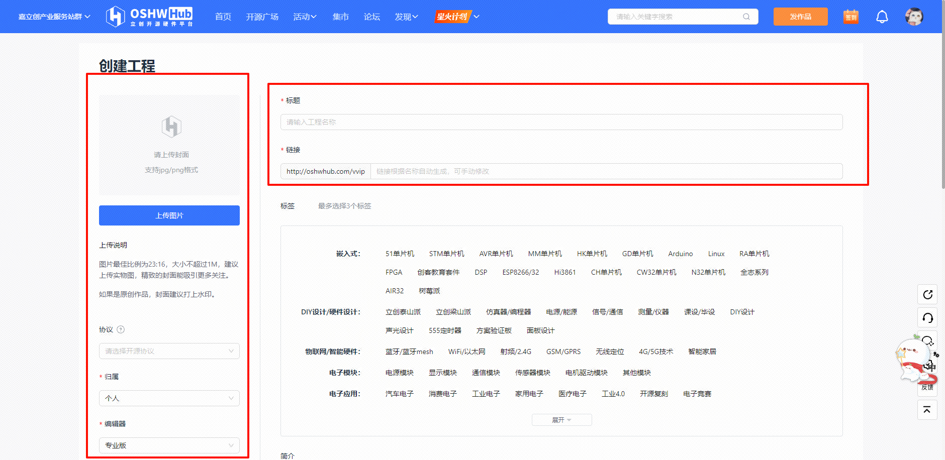Expand the 嘉立创产业服务站群 dropdown

point(54,17)
